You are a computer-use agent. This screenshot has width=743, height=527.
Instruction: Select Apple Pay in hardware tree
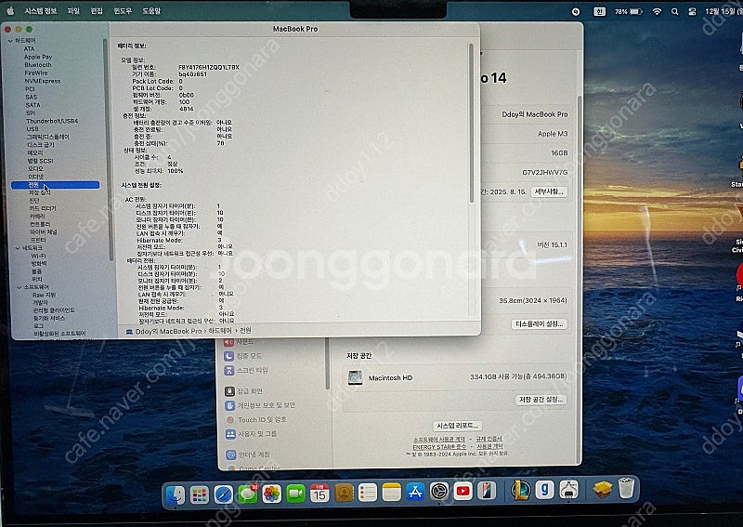point(38,57)
